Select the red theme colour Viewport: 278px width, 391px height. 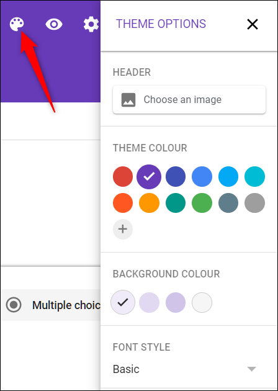(x=123, y=176)
